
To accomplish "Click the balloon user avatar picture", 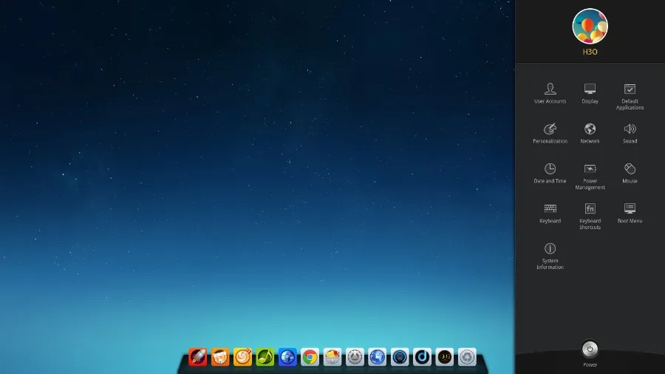I will tap(590, 26).
